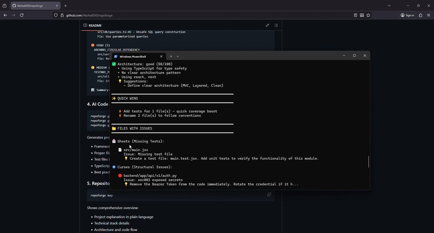434x233 pixels.
Task: Select the Windows PowerShell tab
Action: tap(138, 57)
